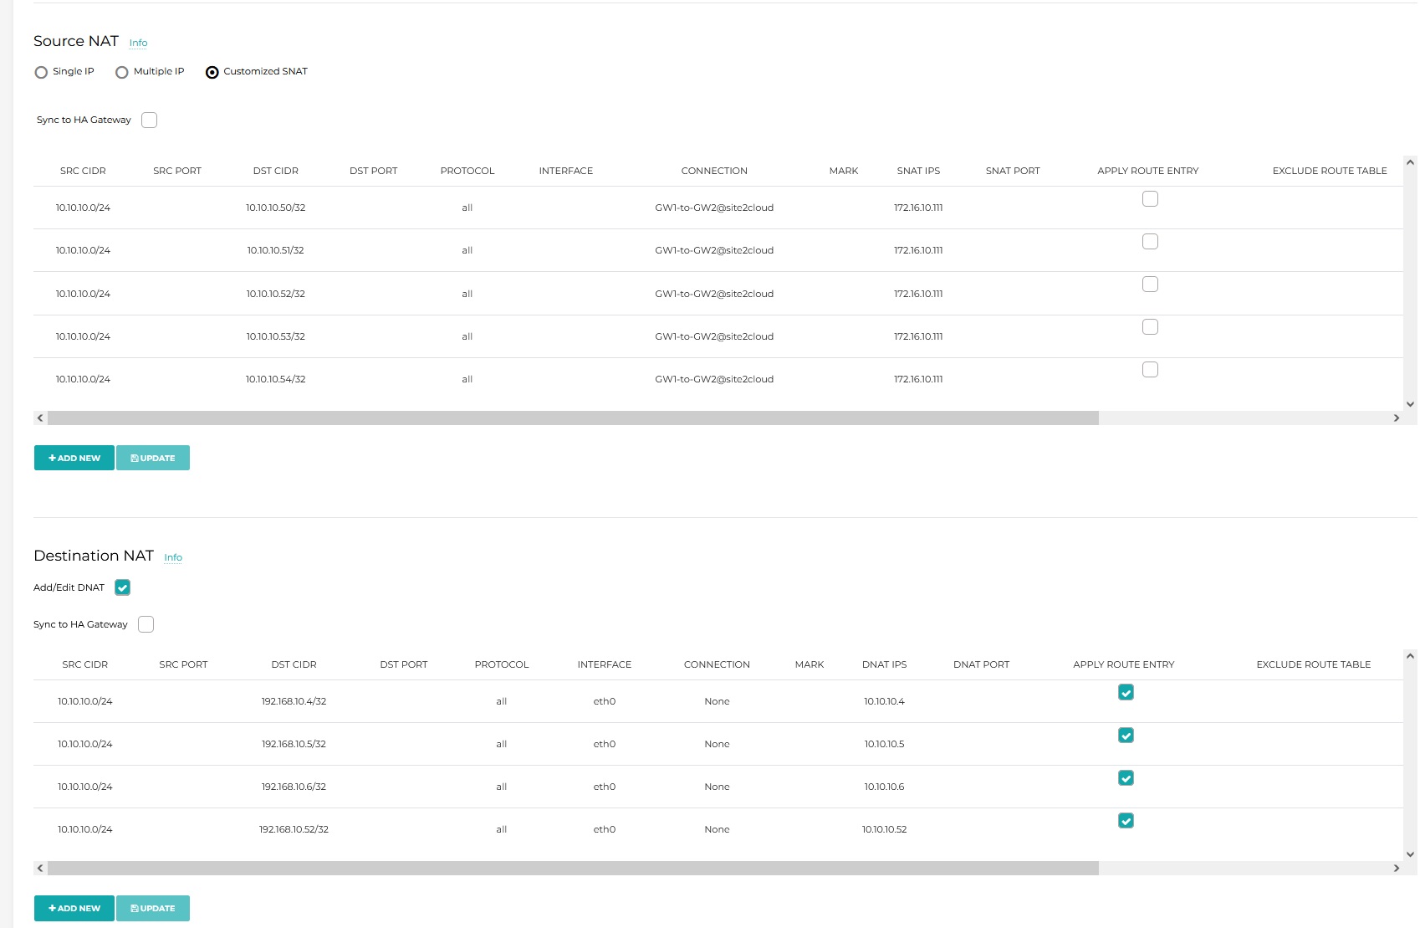Click Source NAT table scroll right arrow
Viewport: 1425px width, 928px height.
click(x=1396, y=418)
